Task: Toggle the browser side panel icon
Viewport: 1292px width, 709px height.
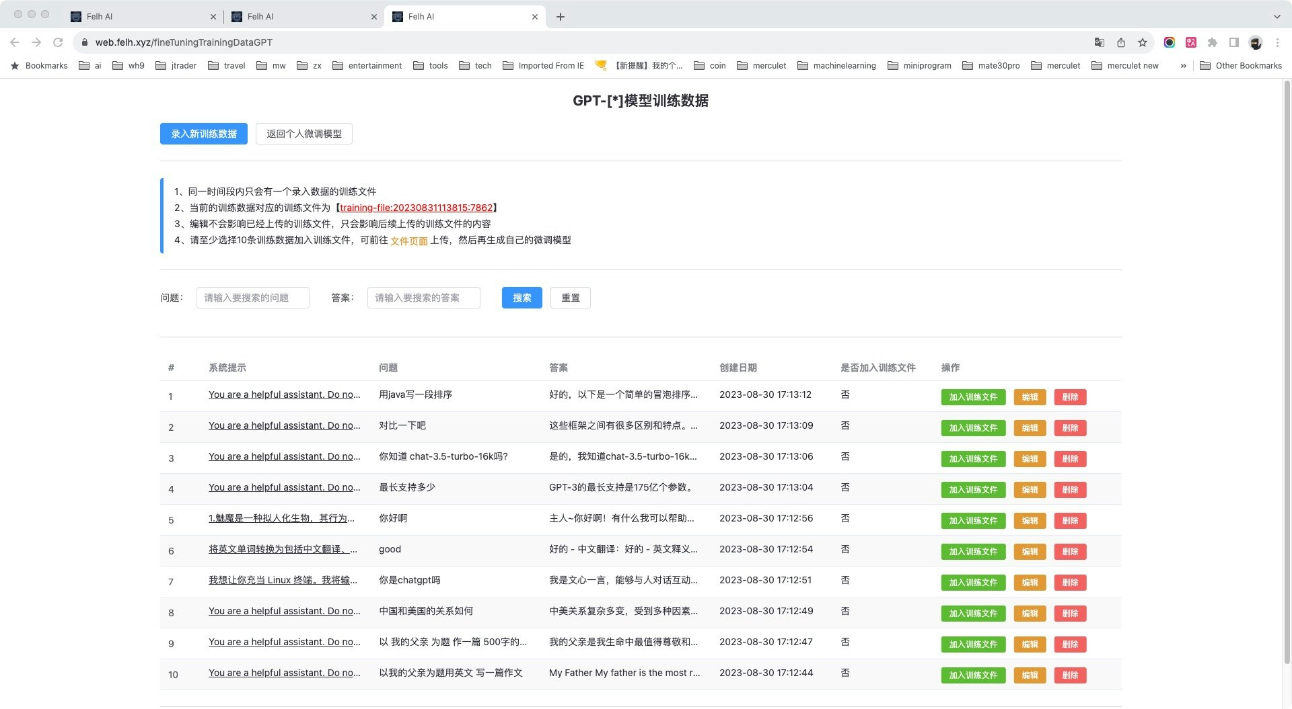Action: 1234,42
